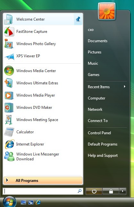Click the power button
The image size is (134, 207).
tap(94, 191)
